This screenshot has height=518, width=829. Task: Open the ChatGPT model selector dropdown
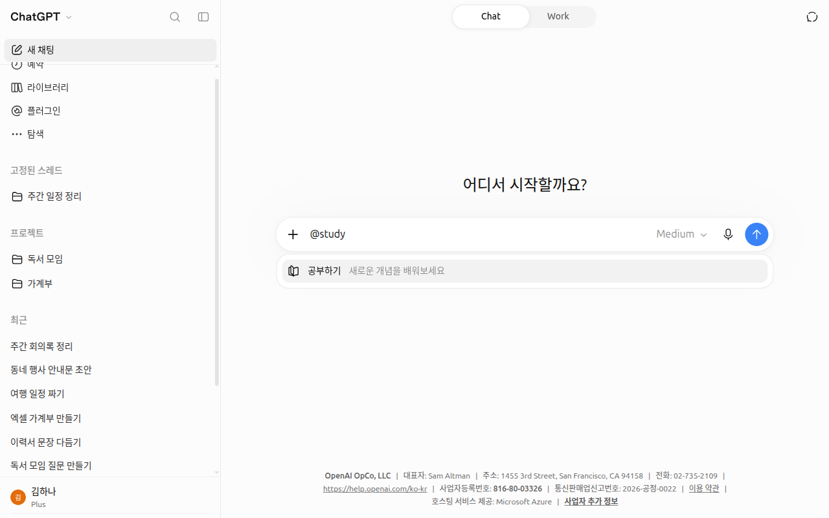point(41,17)
